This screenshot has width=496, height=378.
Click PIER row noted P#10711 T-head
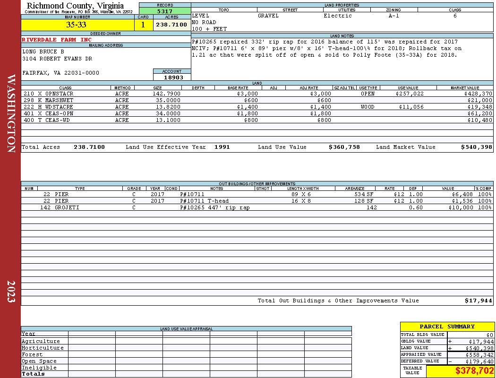(257, 201)
